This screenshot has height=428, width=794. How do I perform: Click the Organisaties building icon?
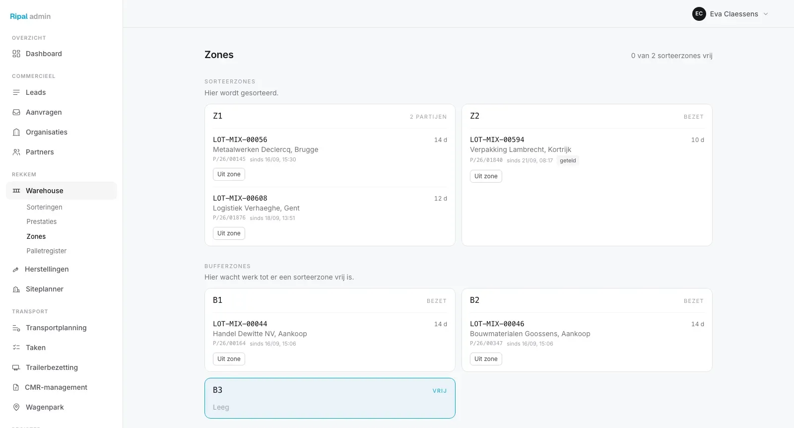coord(16,132)
